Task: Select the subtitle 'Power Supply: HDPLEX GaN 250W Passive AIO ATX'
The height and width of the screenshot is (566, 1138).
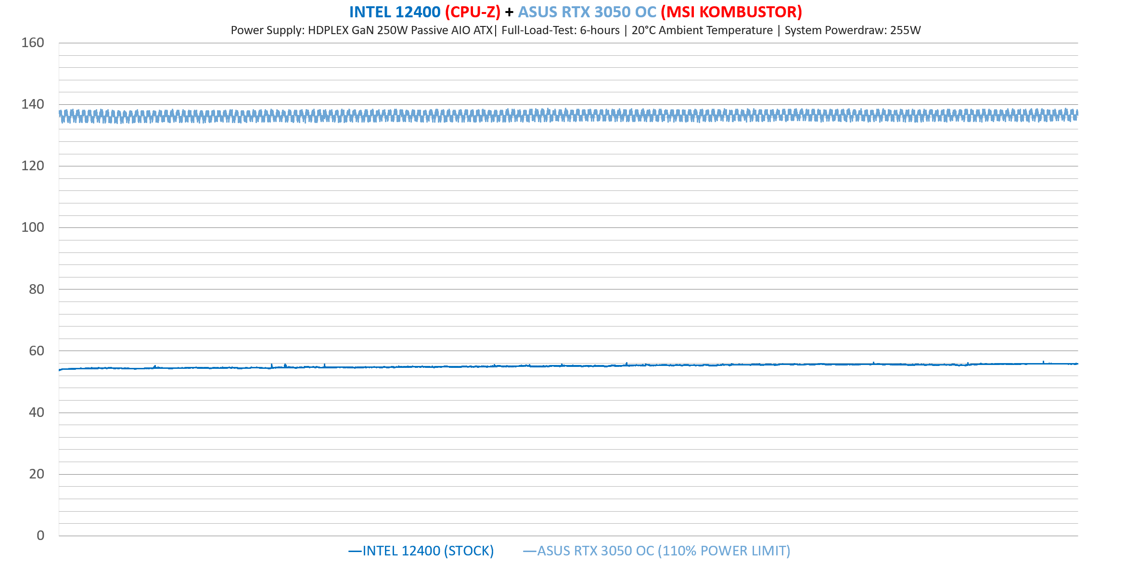Action: (x=361, y=30)
